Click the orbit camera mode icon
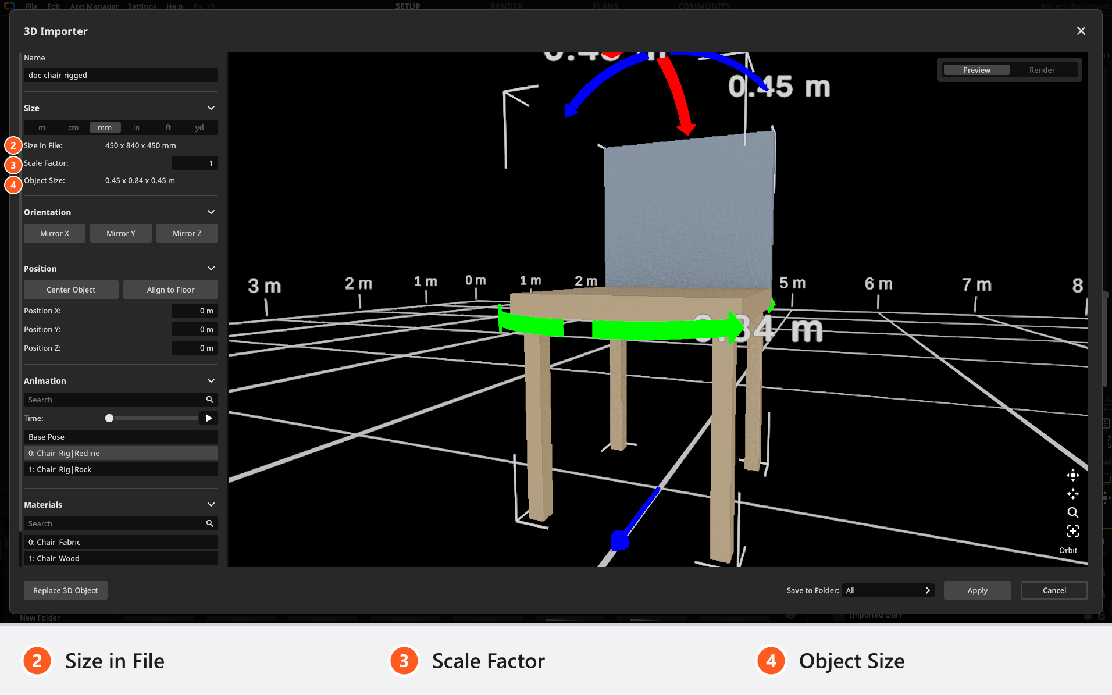1112x695 pixels. [x=1072, y=475]
